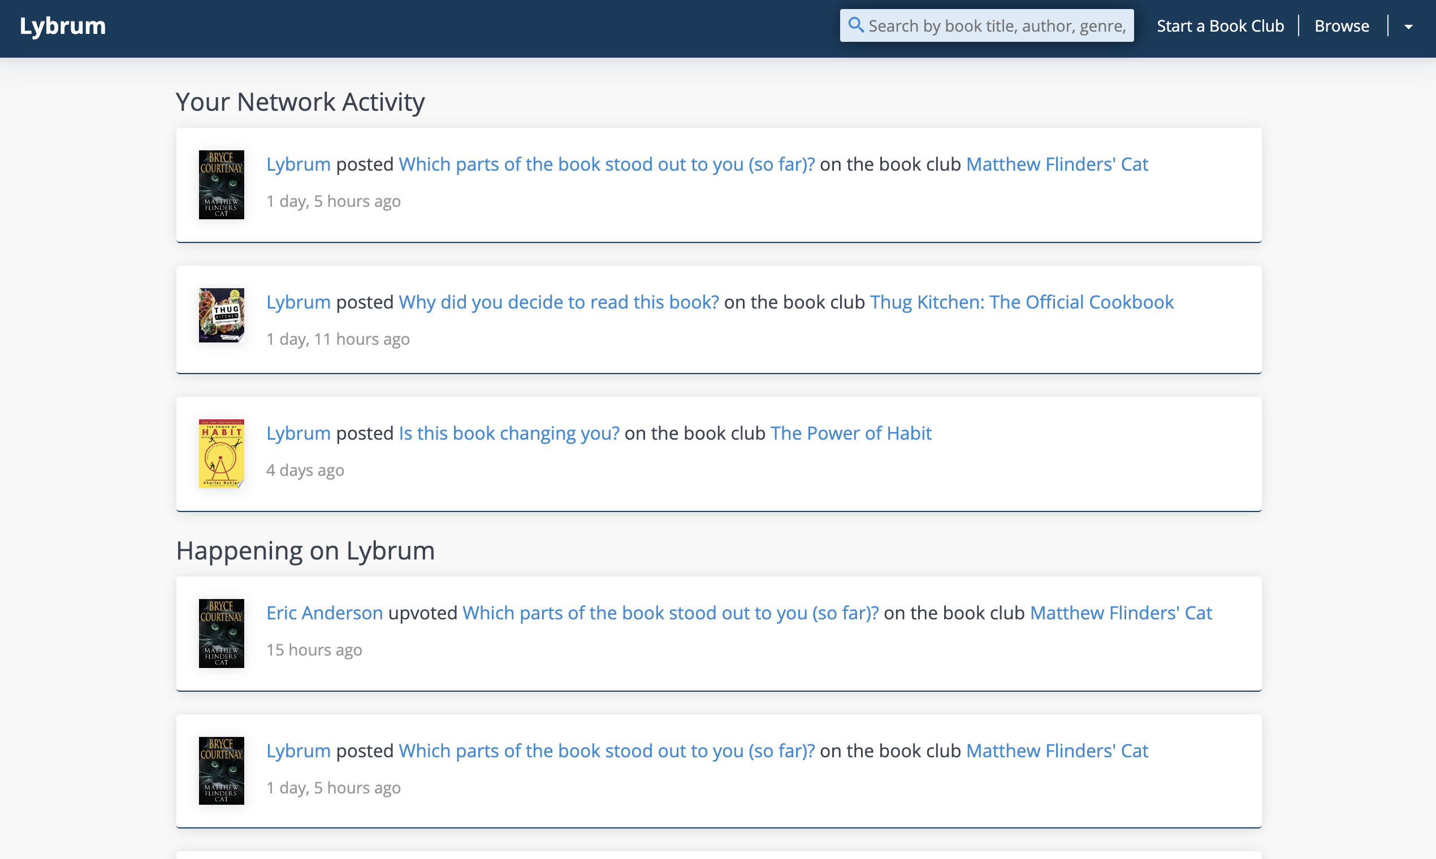Open cover thumbnail beside Eric Anderson's upvote
The width and height of the screenshot is (1436, 859).
tap(221, 634)
